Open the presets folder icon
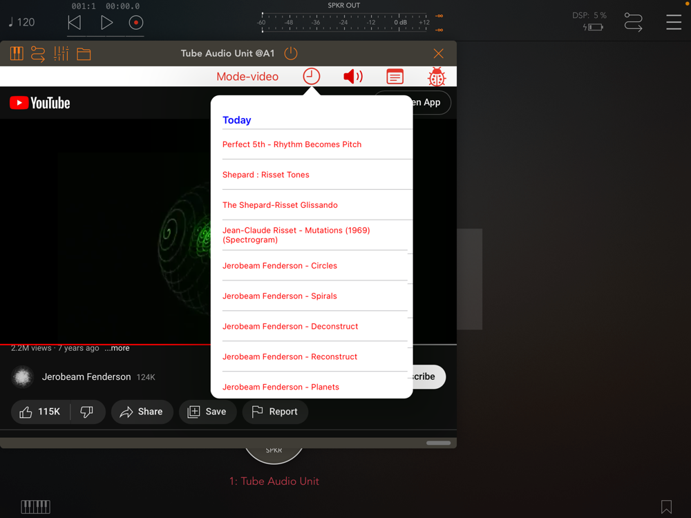Screen dimensions: 691x518 pyautogui.click(x=84, y=54)
